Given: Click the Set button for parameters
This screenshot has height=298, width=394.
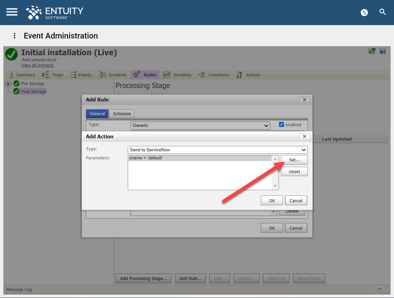Looking at the screenshot, I should pos(294,160).
